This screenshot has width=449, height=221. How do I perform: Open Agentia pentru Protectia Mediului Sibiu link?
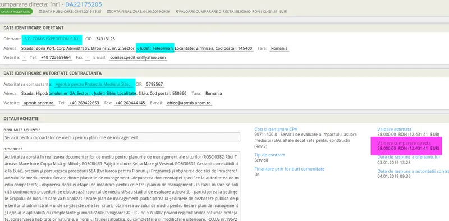click(93, 85)
